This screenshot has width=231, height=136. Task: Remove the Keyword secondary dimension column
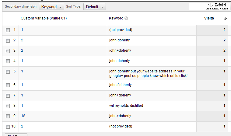[x=126, y=18]
